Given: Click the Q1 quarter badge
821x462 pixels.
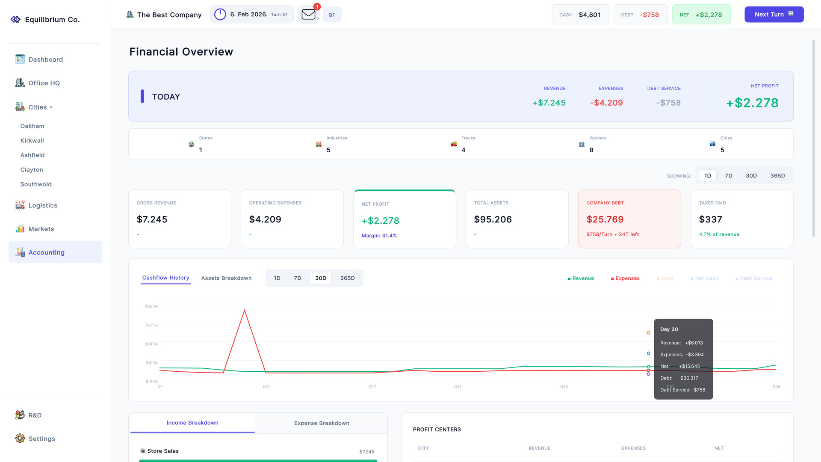Looking at the screenshot, I should (332, 15).
